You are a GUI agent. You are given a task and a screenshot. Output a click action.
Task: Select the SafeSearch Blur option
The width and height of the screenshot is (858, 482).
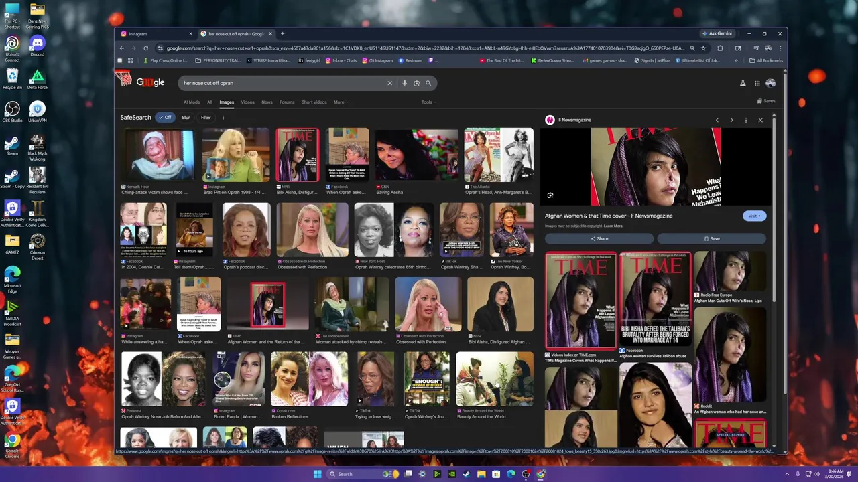186,117
